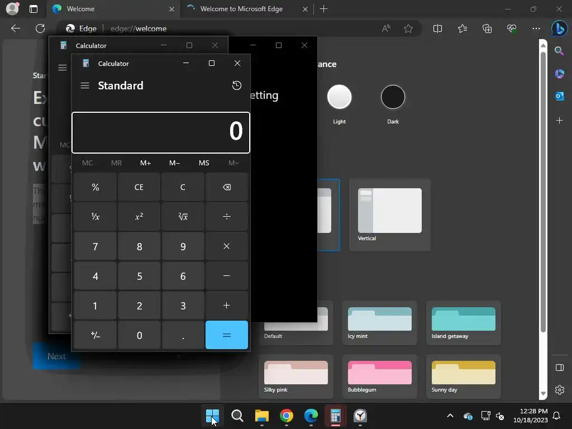This screenshot has width=572, height=429.
Task: Click the divide operator key
Action: point(227,217)
